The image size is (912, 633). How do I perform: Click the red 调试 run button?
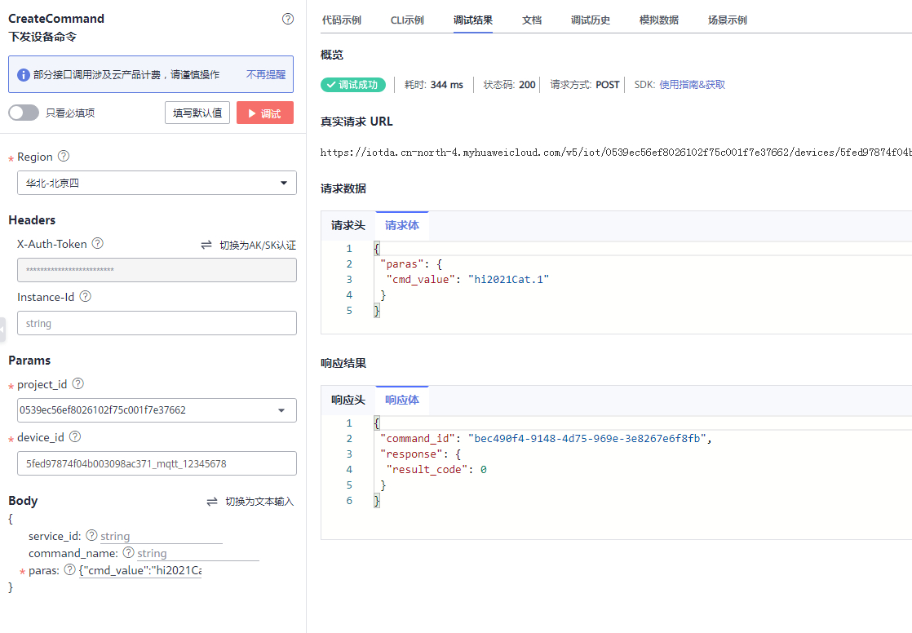tap(264, 113)
